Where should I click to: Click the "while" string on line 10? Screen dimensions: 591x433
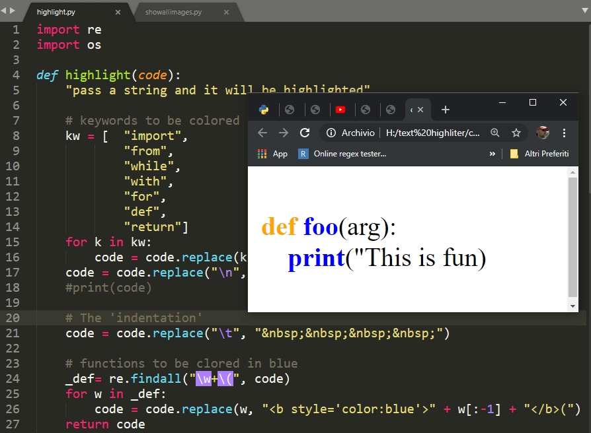[x=149, y=166]
